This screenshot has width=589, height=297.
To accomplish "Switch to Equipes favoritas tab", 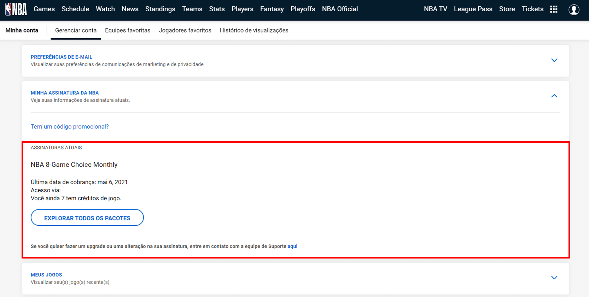I will tap(128, 30).
